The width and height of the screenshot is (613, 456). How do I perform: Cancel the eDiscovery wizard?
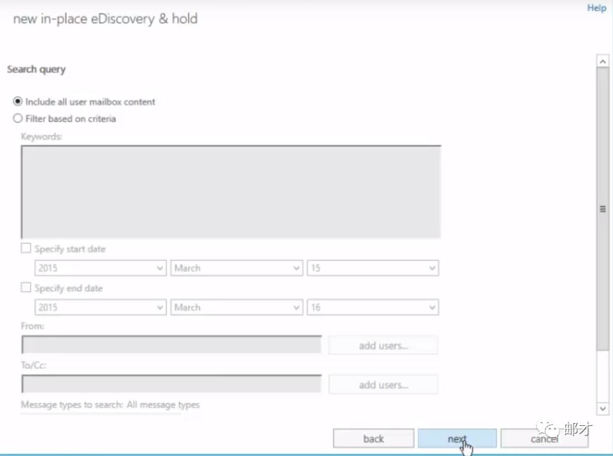(544, 439)
